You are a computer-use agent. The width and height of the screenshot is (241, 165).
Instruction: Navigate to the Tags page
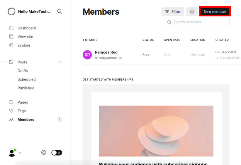pos(22,111)
